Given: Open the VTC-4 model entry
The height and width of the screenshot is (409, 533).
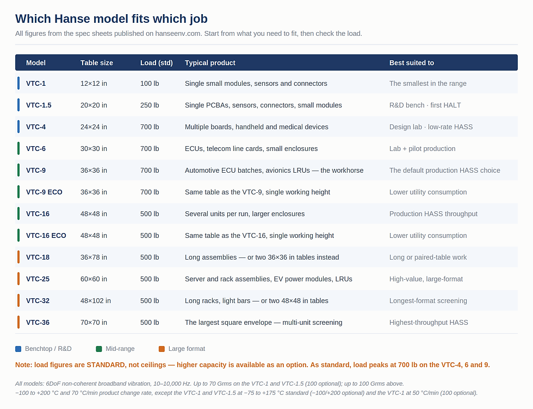Looking at the screenshot, I should tap(36, 127).
